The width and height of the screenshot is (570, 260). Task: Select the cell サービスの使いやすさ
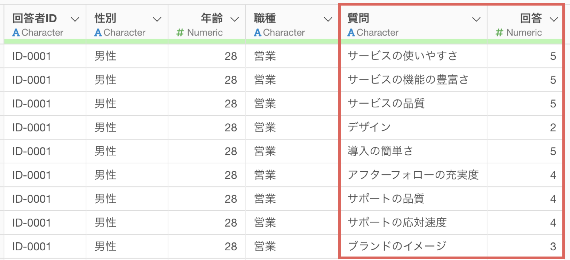[x=414, y=56]
